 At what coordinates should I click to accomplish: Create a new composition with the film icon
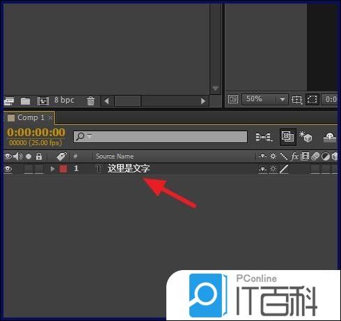click(43, 101)
